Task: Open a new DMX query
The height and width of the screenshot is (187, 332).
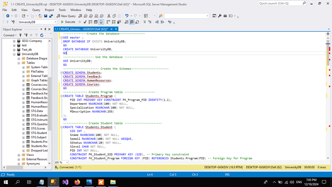Action: pos(91,16)
